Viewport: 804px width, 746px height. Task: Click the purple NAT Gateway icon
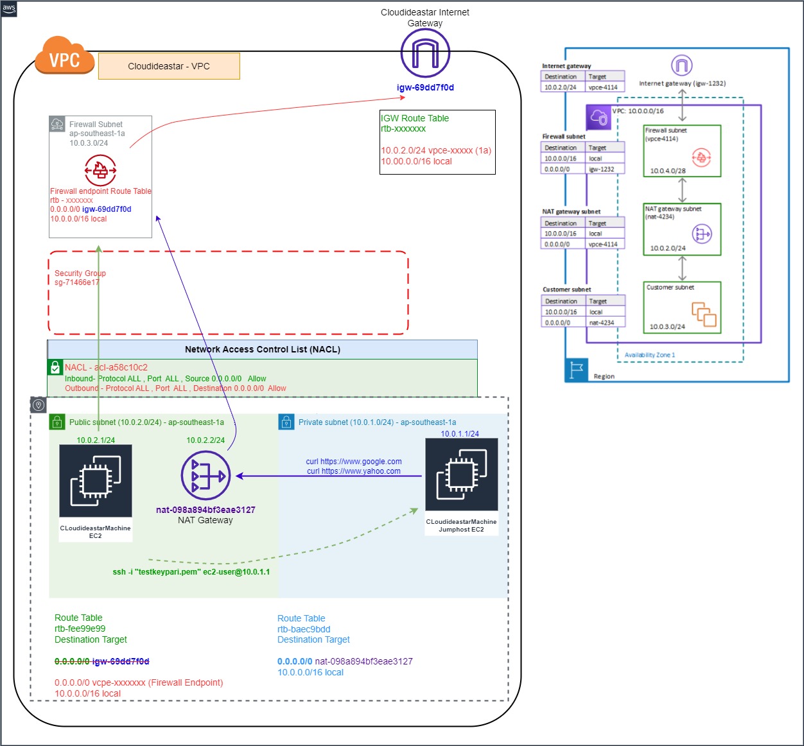click(205, 476)
